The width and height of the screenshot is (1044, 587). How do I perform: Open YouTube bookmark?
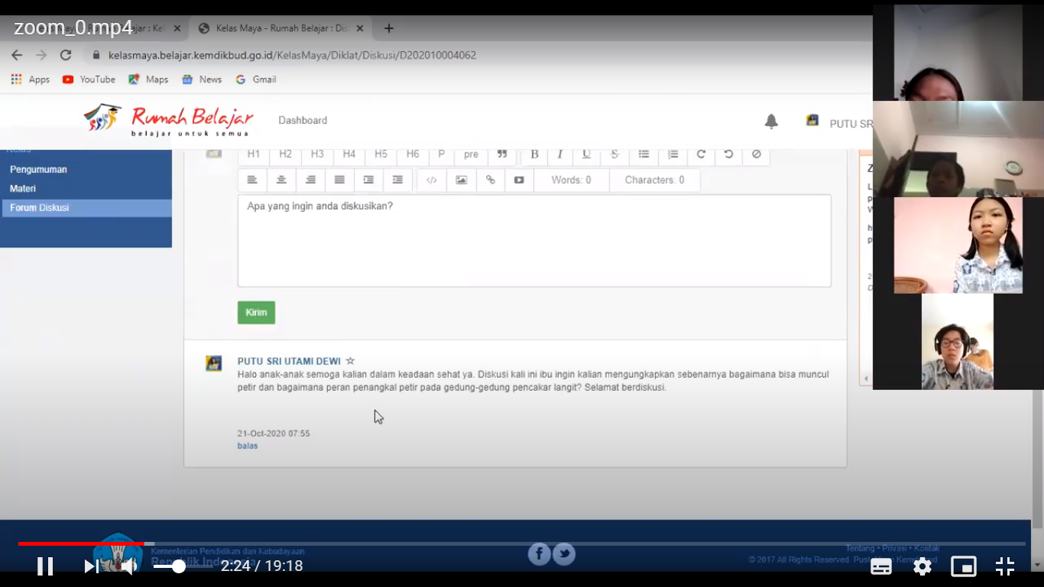(x=89, y=79)
